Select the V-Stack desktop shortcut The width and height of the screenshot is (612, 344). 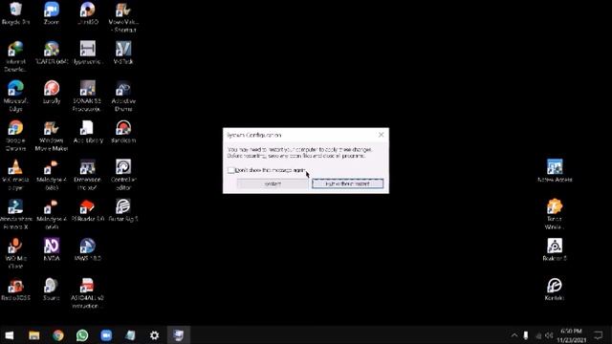point(123,53)
